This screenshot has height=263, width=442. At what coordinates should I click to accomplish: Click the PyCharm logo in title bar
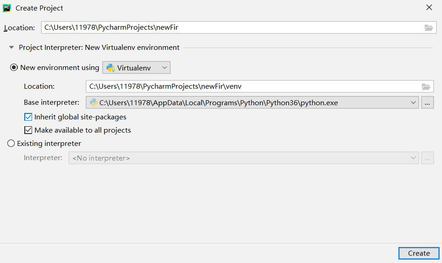point(7,8)
